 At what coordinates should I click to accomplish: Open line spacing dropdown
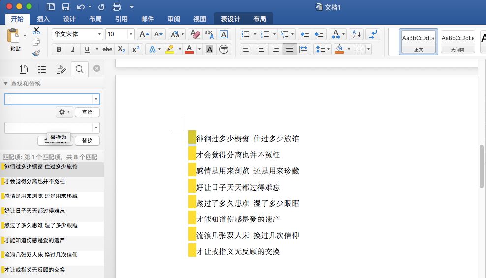[x=322, y=49]
